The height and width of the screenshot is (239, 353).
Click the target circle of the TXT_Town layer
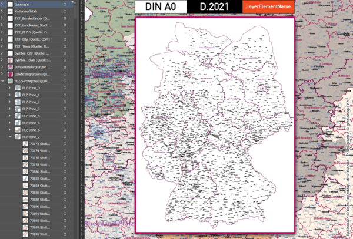click(x=65, y=46)
